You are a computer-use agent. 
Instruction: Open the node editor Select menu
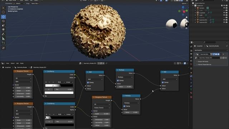point(13,63)
